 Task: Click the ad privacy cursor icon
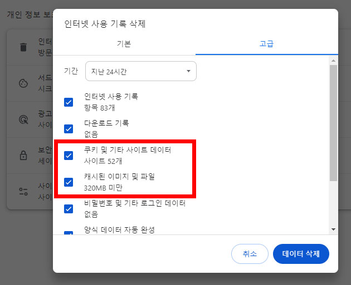23,119
